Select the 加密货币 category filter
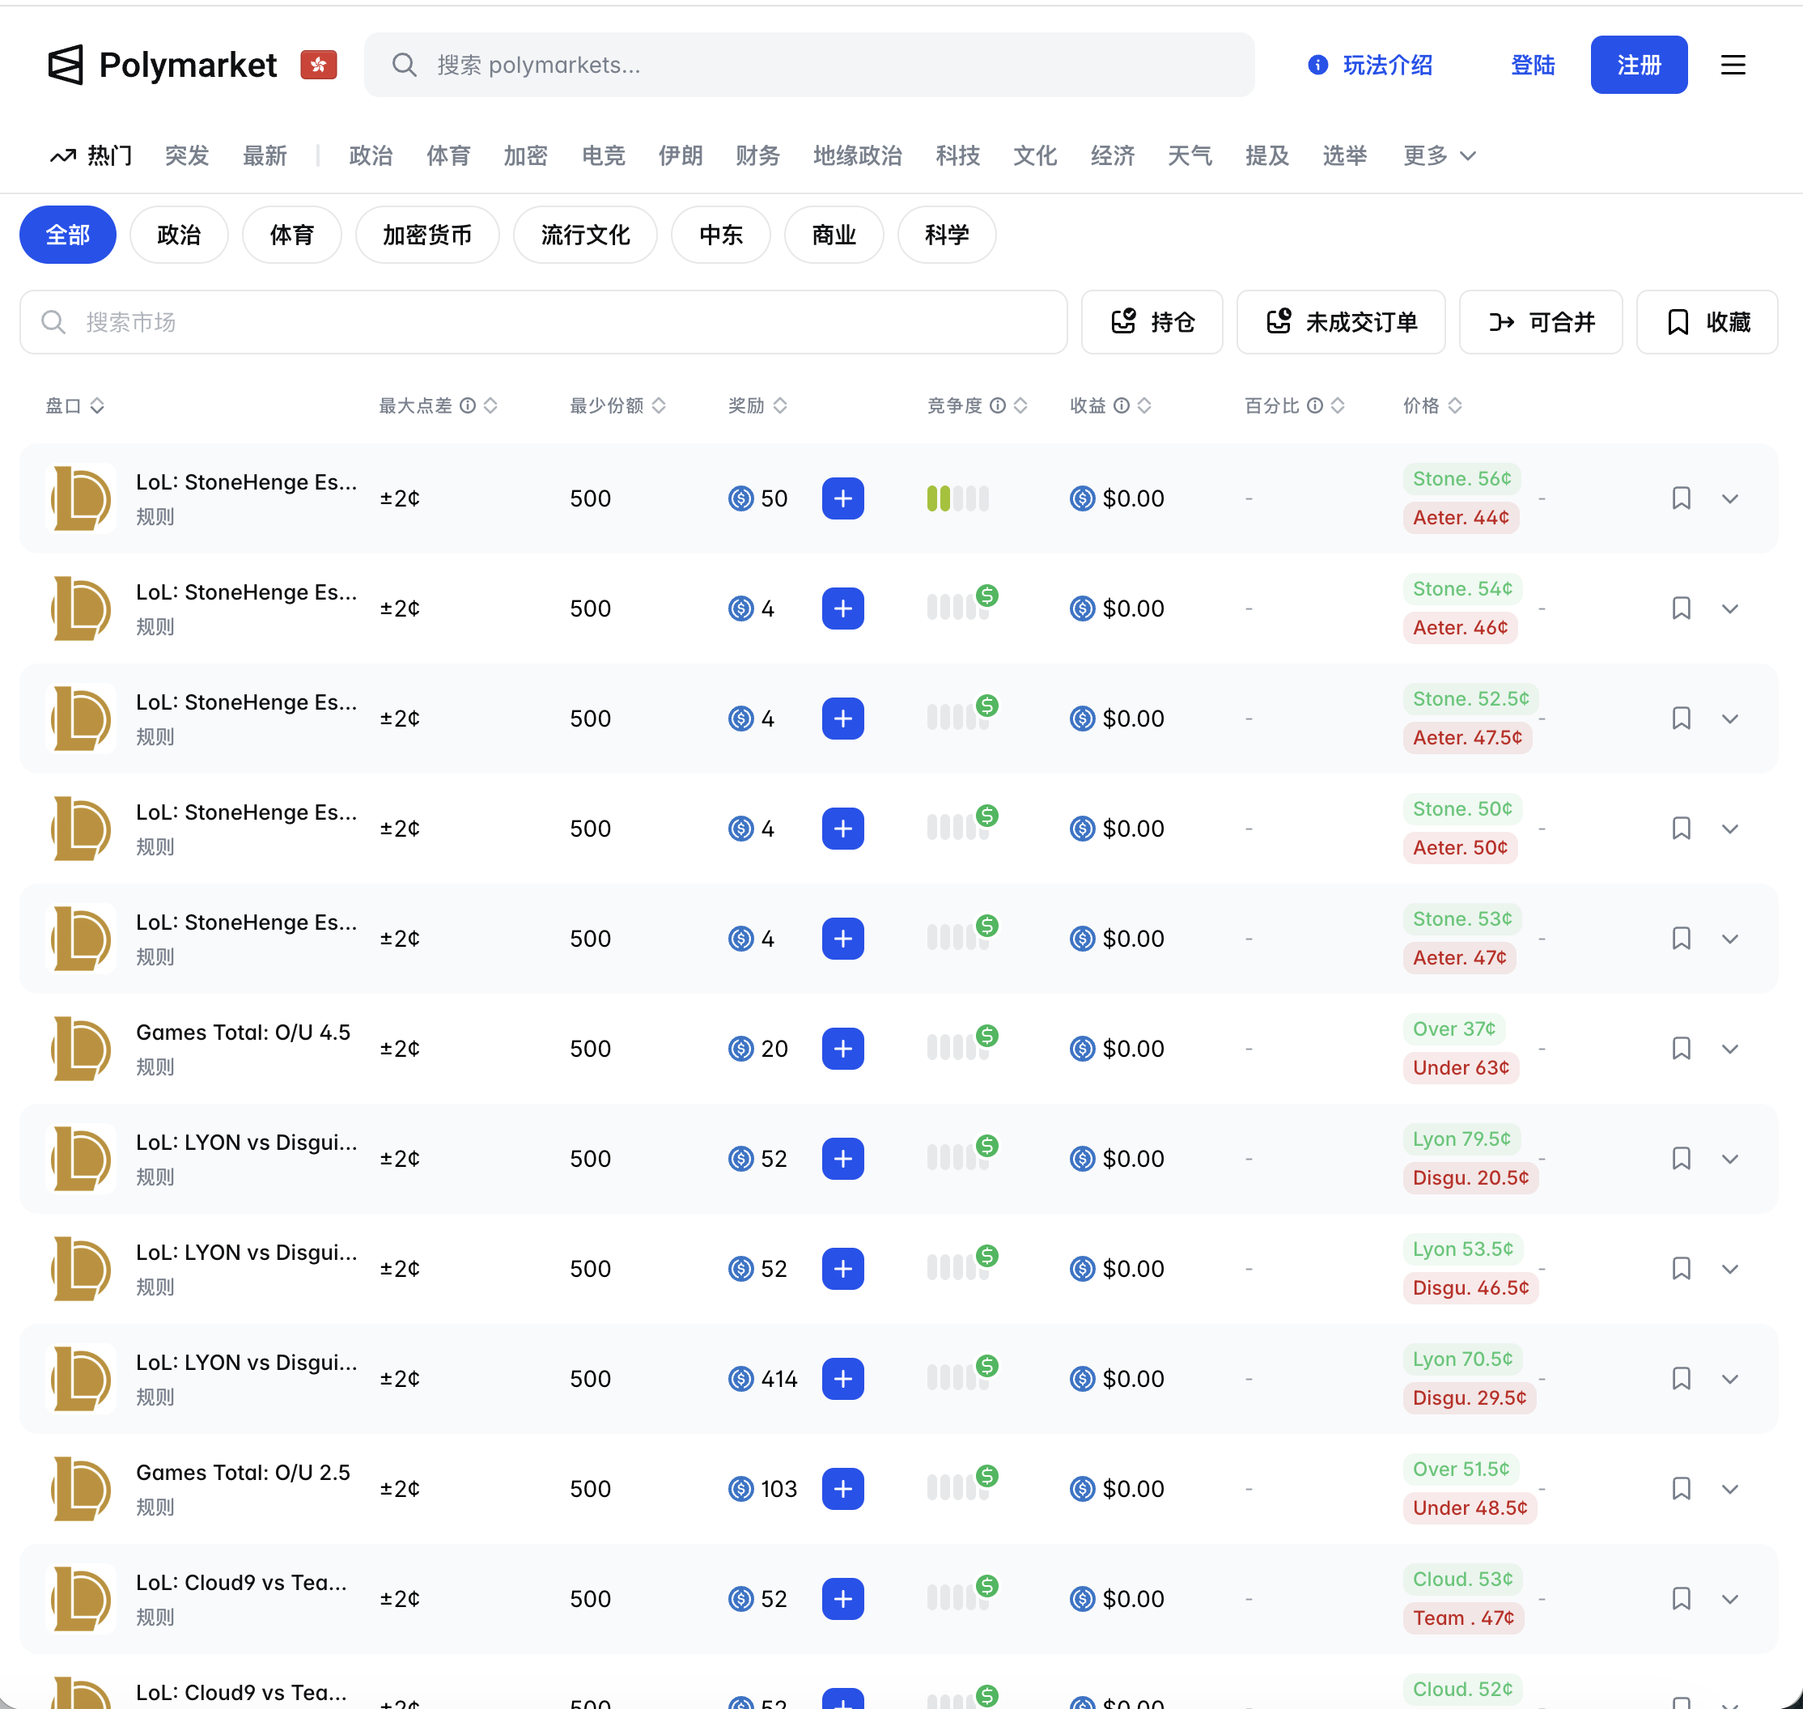This screenshot has width=1803, height=1709. pos(426,235)
